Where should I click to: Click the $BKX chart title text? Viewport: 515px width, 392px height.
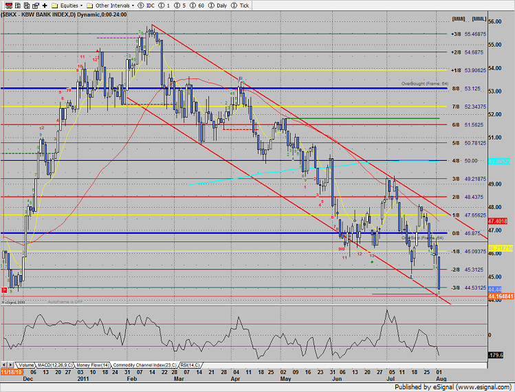click(64, 14)
